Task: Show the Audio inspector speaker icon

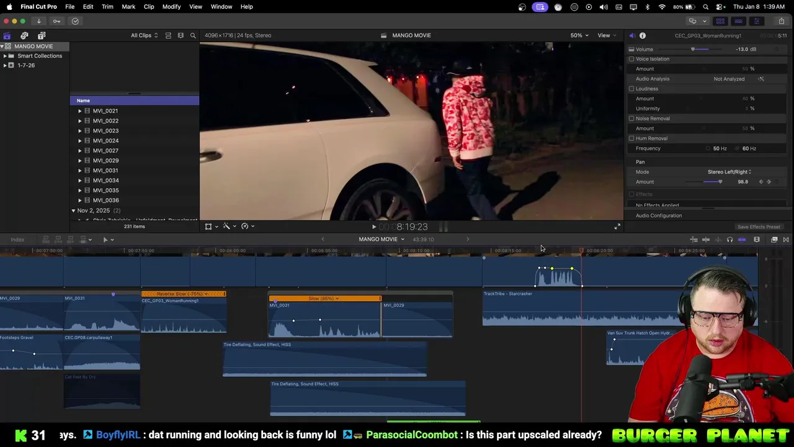Action: tap(631, 35)
